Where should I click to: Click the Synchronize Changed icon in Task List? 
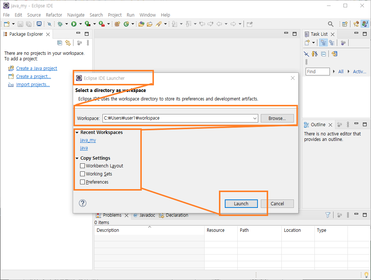[x=334, y=54]
